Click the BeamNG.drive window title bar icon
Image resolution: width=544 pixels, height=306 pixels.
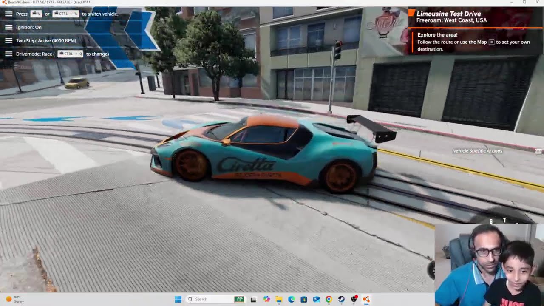pyautogui.click(x=4, y=2)
